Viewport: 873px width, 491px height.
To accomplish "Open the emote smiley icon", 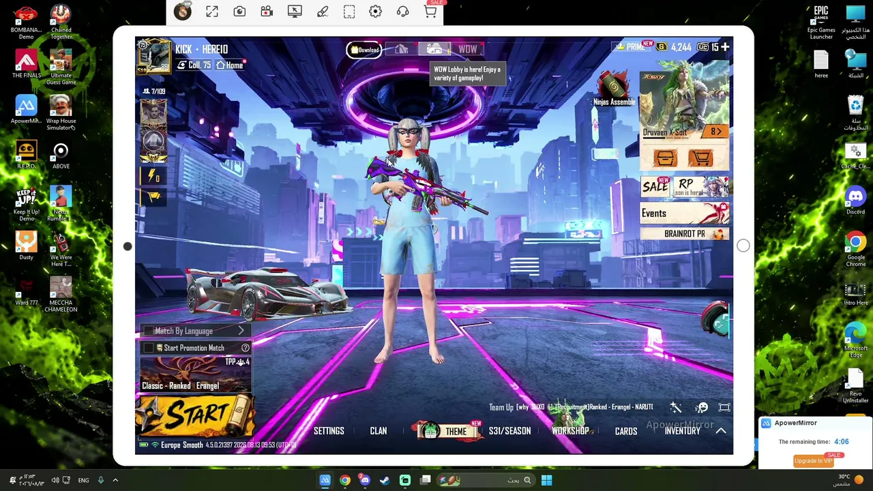I will coord(701,408).
